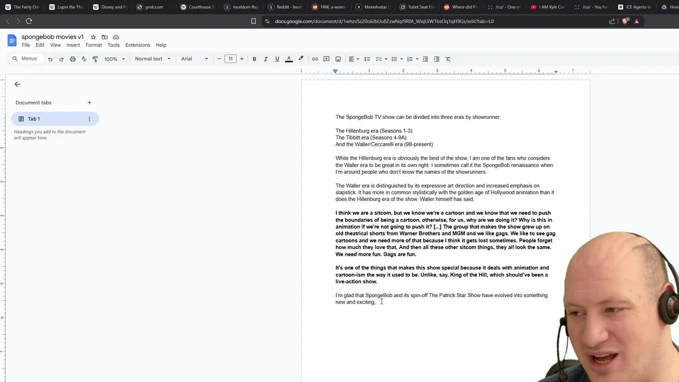Expand the numbered list options arrow
Image resolution: width=679 pixels, height=382 pixels.
(x=417, y=59)
